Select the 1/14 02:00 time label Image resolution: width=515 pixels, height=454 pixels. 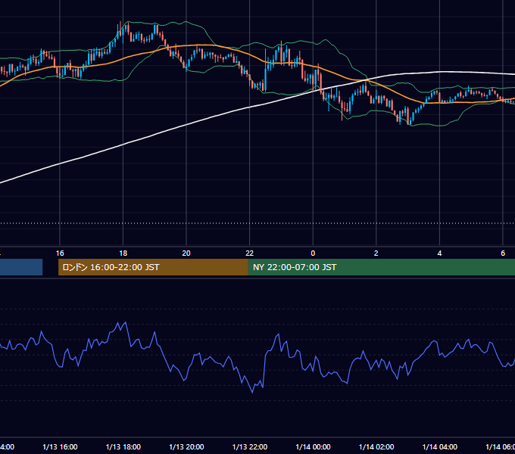click(376, 446)
